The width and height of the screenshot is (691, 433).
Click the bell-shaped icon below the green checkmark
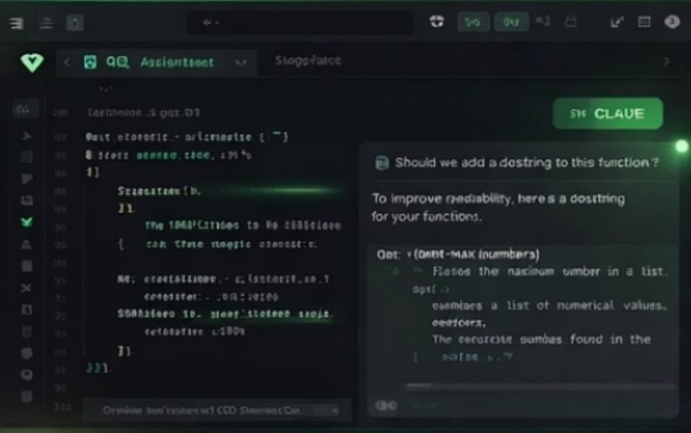click(26, 244)
